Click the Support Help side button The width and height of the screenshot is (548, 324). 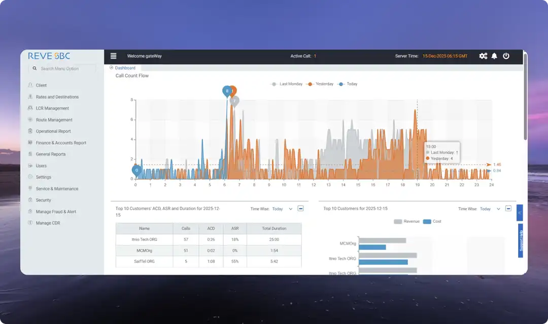coord(521,240)
